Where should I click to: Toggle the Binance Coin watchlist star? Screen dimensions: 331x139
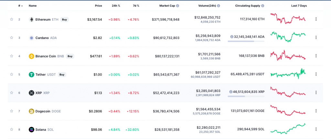tap(12, 56)
